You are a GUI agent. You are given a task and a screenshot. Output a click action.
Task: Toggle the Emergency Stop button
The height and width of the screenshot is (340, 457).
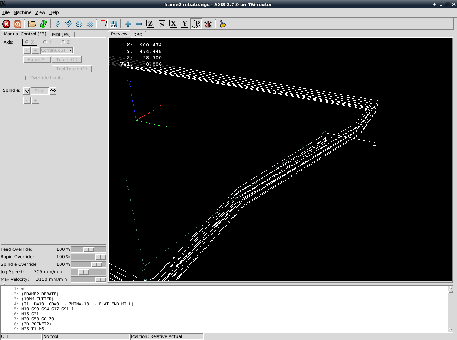(6, 24)
